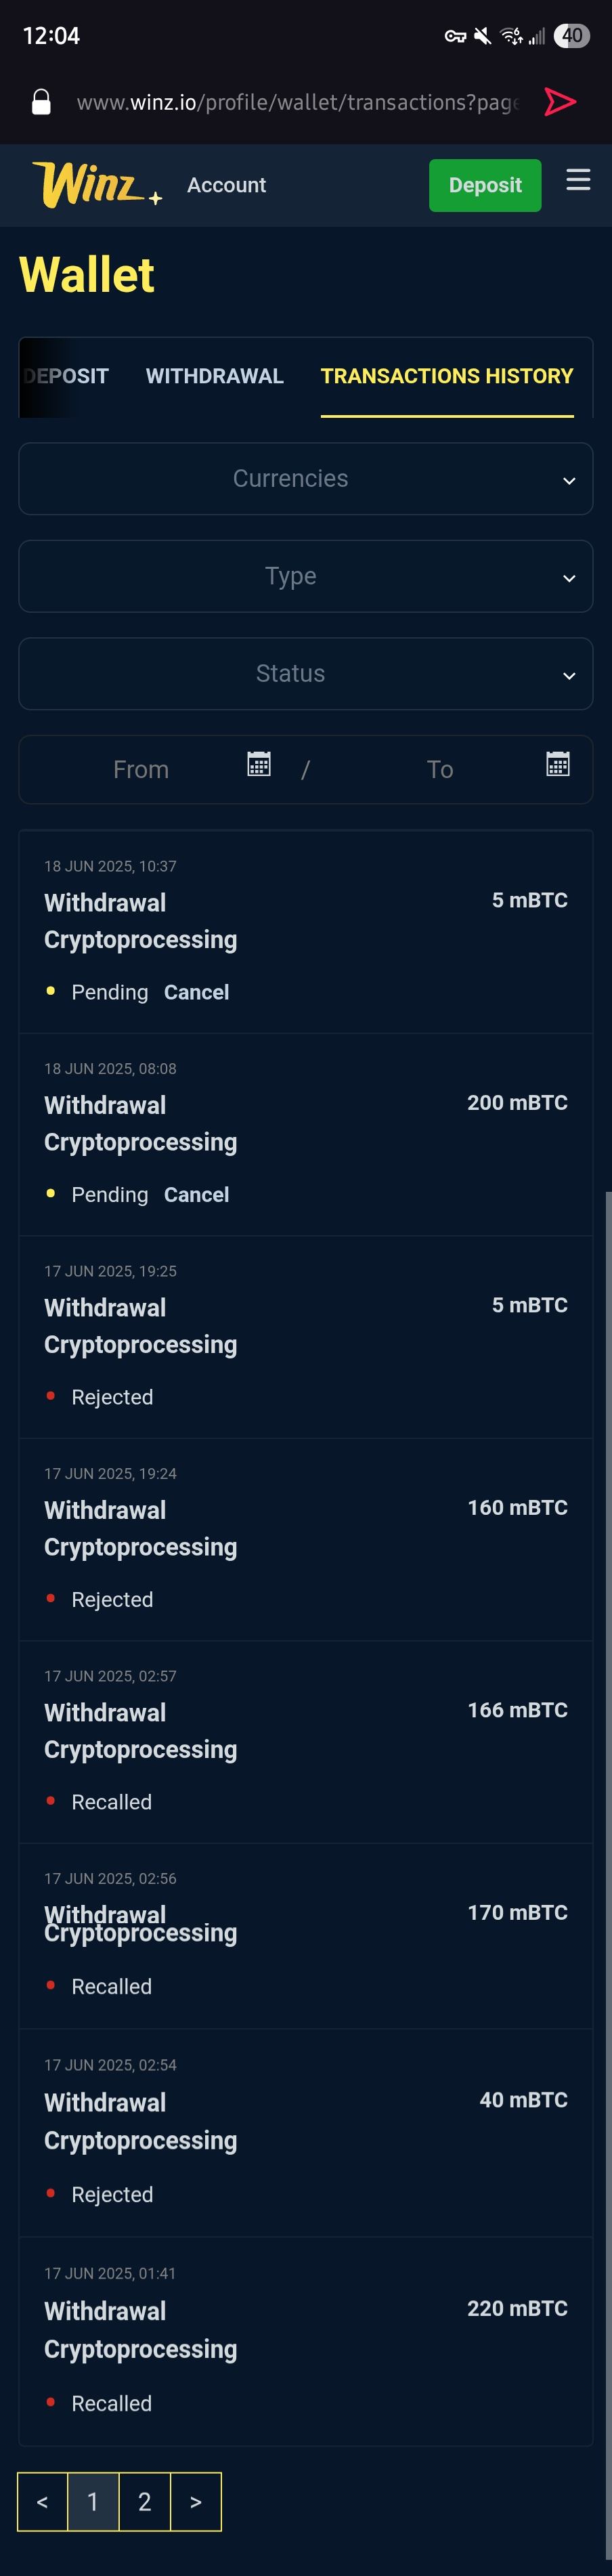Image resolution: width=612 pixels, height=2576 pixels.
Task: Tap the red send arrow icon
Action: point(560,102)
